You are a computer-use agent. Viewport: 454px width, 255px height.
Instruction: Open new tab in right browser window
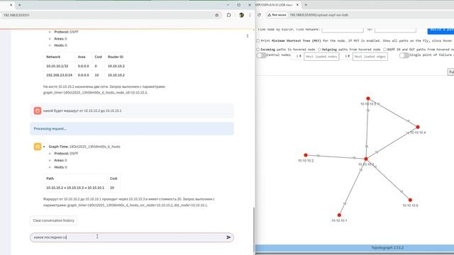coord(306,5)
